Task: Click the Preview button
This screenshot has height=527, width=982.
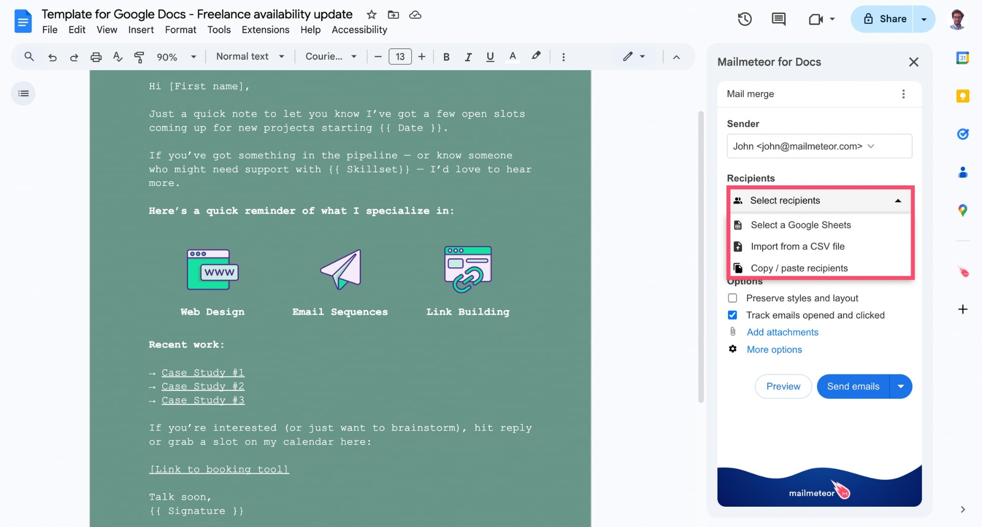Action: [x=783, y=387]
